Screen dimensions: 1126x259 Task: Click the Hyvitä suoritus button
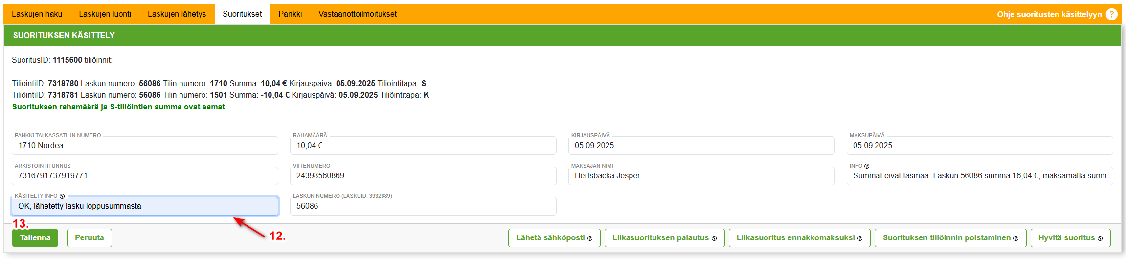pyautogui.click(x=1070, y=238)
